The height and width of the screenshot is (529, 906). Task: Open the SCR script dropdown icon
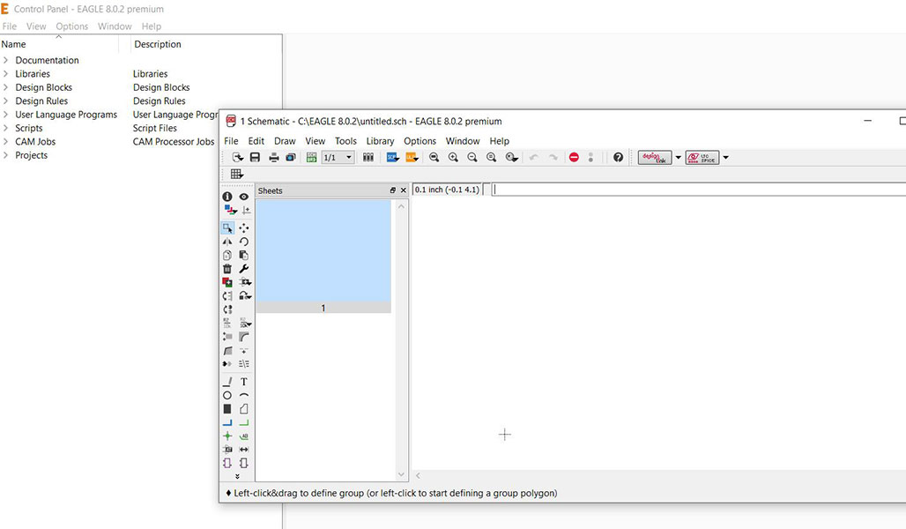coord(393,157)
